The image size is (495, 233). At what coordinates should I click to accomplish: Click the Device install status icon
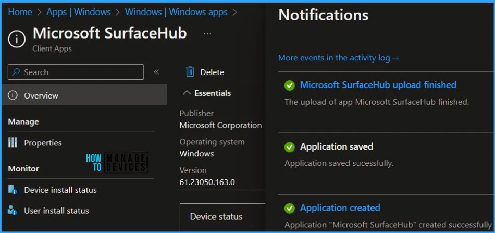tap(13, 190)
